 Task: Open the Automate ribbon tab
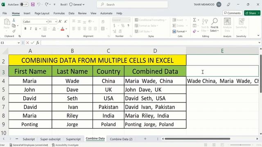pos(106,13)
